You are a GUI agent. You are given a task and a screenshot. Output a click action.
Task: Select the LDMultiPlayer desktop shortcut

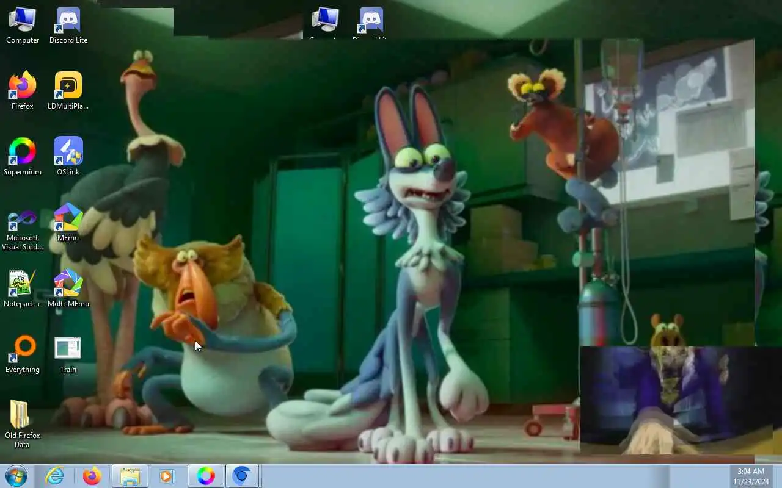68,91
